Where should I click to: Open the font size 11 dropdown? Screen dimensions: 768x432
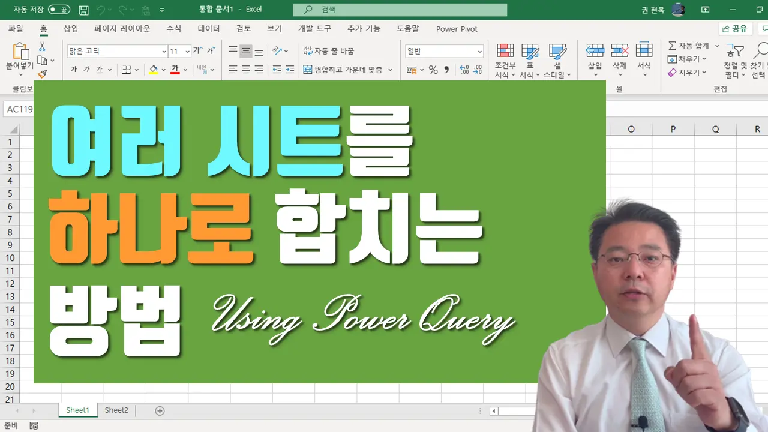click(x=187, y=52)
